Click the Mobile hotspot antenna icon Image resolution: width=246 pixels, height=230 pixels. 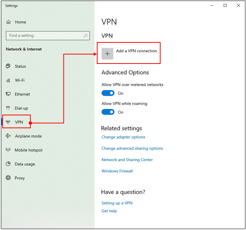tap(8, 150)
